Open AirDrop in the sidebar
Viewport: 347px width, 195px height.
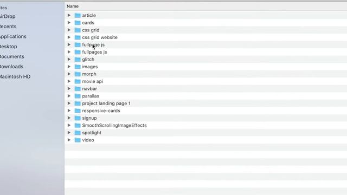click(8, 16)
